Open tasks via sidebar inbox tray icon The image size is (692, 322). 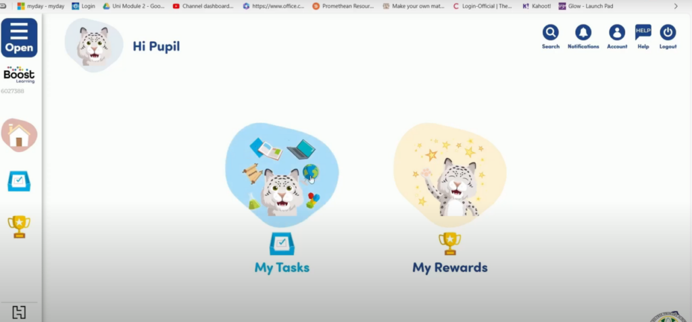coord(19,181)
